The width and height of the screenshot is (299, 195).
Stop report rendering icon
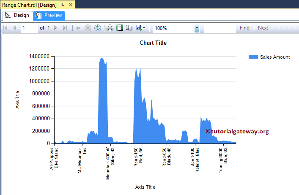point(88,28)
